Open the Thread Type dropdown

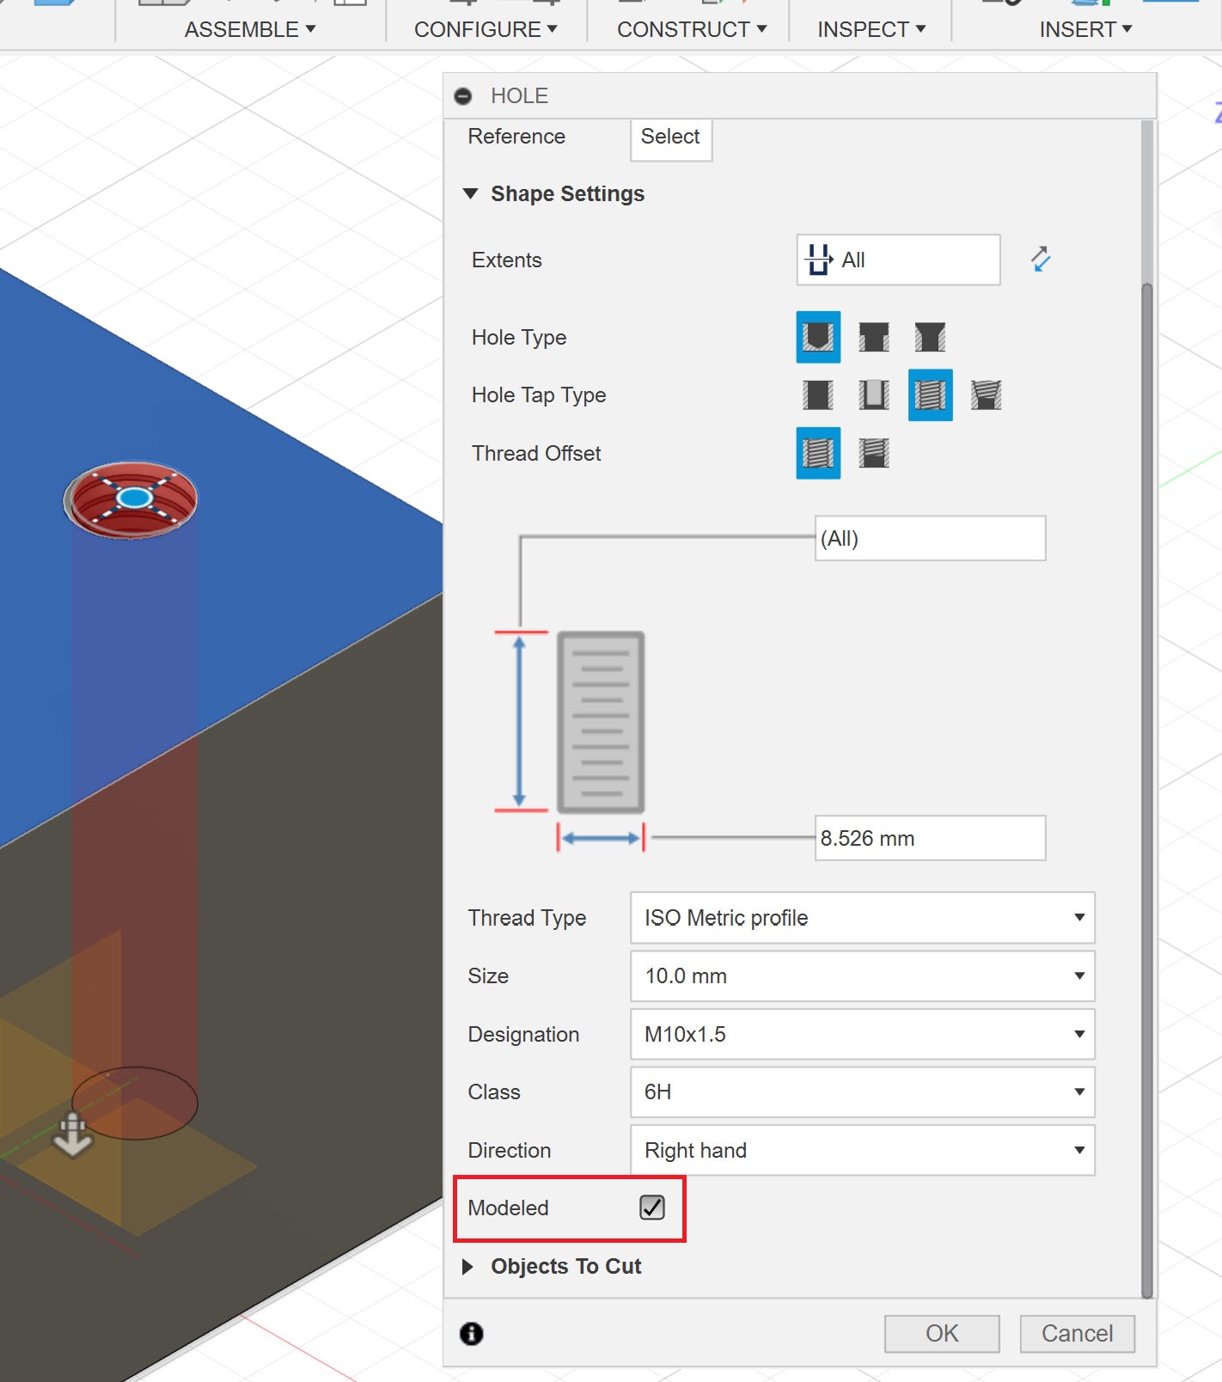[x=863, y=918]
